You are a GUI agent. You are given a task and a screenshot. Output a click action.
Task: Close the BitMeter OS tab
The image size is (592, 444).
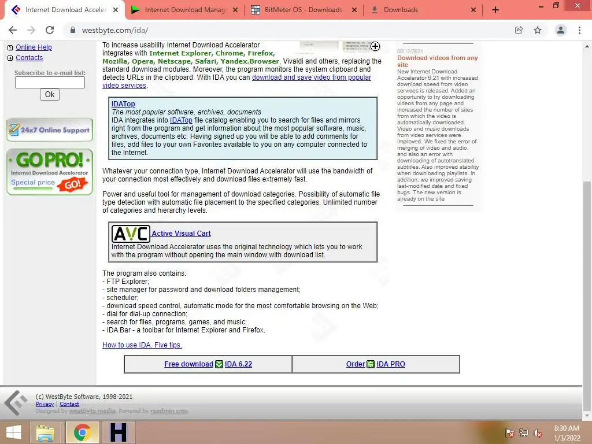[x=354, y=10]
